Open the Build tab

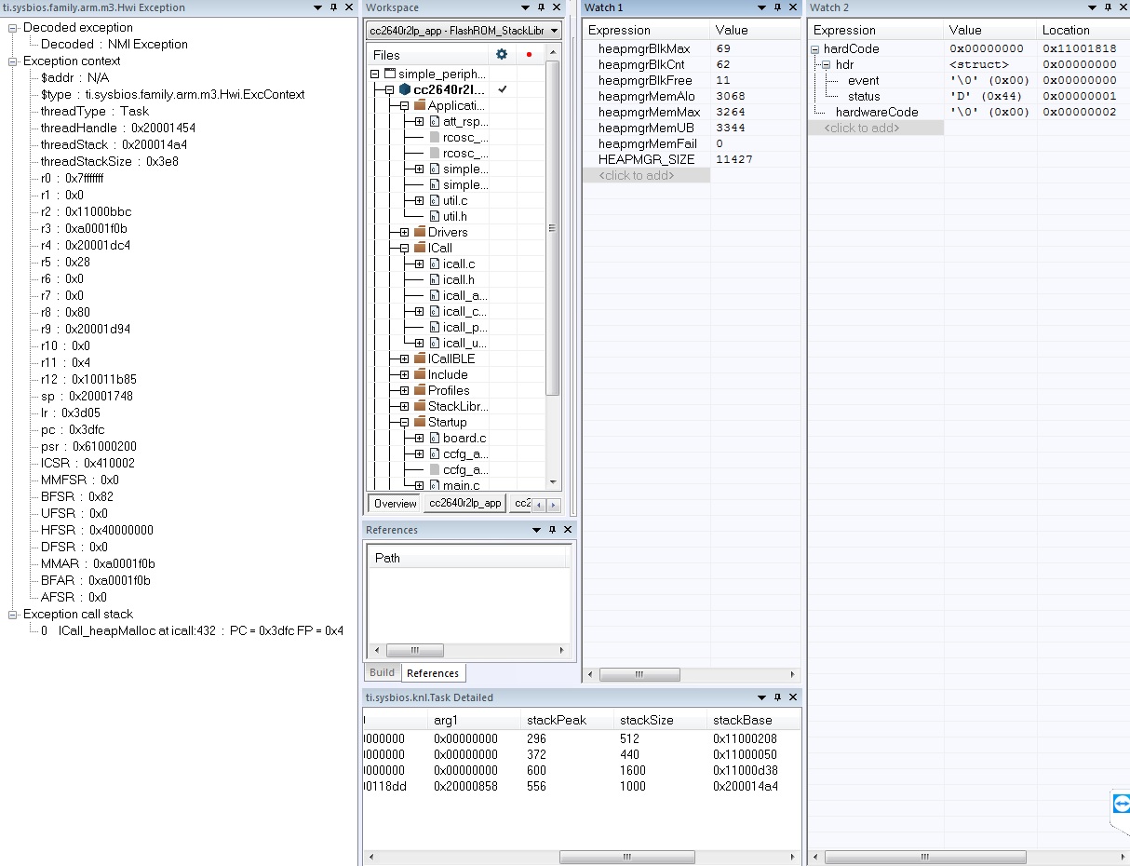(383, 672)
